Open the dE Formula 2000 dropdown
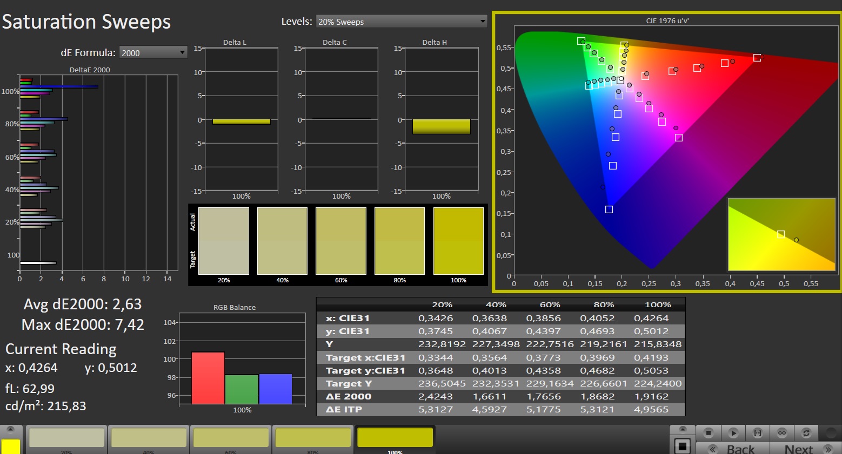This screenshot has width=842, height=454. [153, 52]
